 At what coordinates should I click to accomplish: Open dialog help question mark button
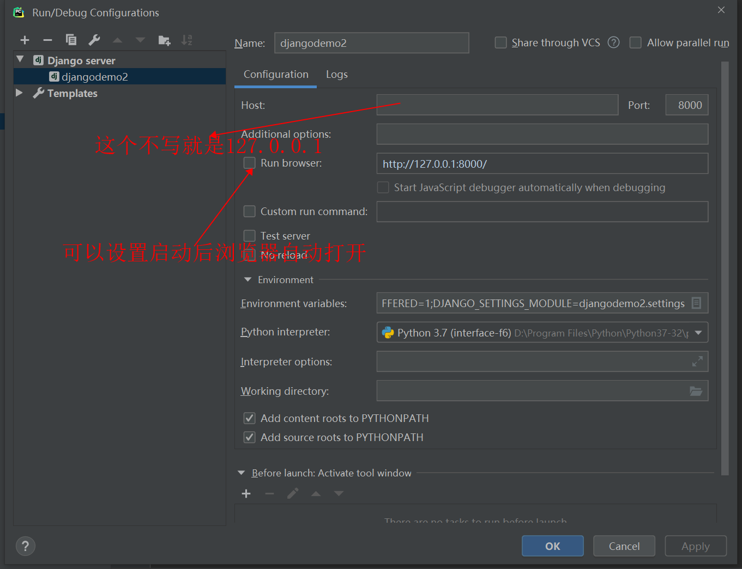point(25,546)
